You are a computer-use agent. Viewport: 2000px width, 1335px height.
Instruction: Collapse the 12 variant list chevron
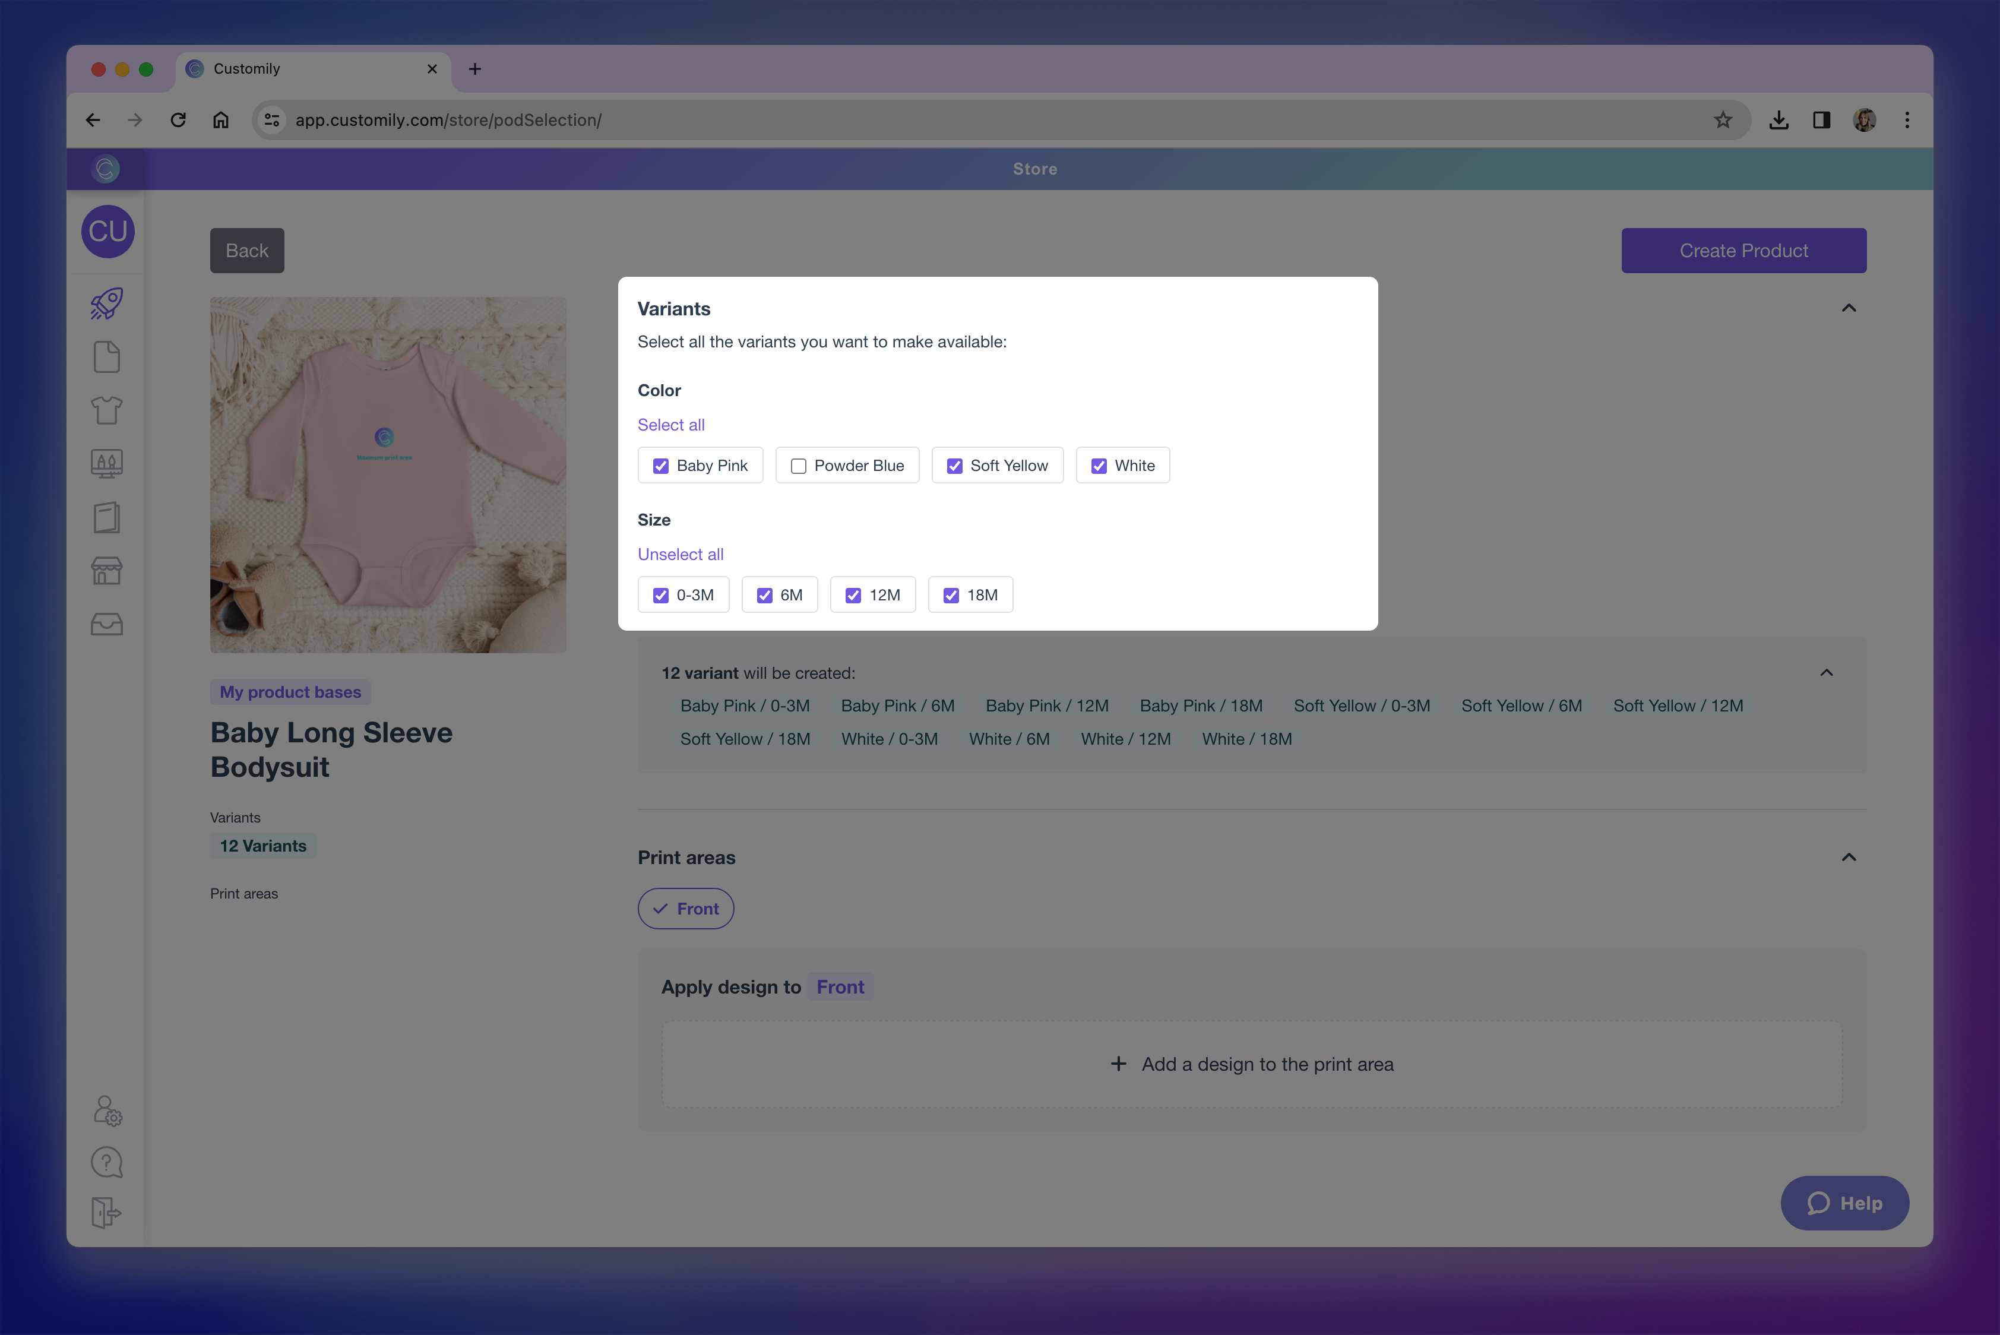tap(1827, 673)
